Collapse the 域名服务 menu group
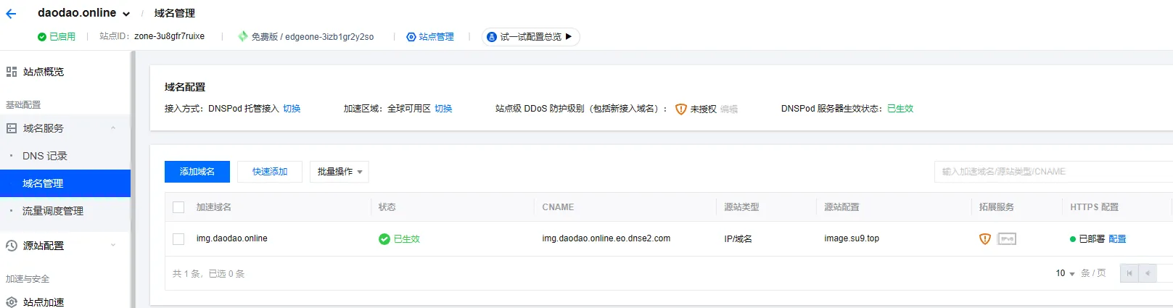This screenshot has height=308, width=1173. coord(113,128)
